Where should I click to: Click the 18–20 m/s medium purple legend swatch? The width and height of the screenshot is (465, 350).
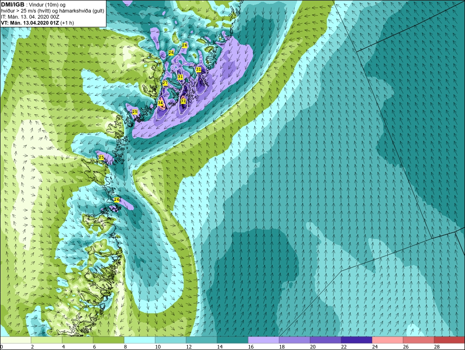click(x=294, y=340)
